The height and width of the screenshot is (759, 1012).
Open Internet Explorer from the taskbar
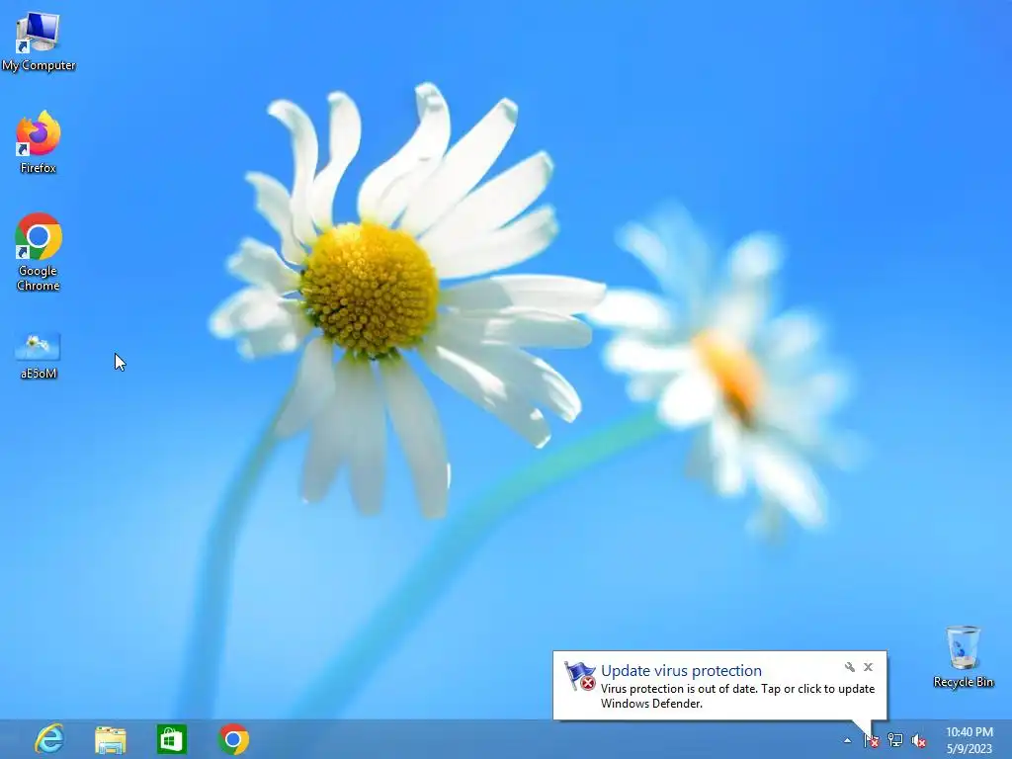click(x=49, y=739)
